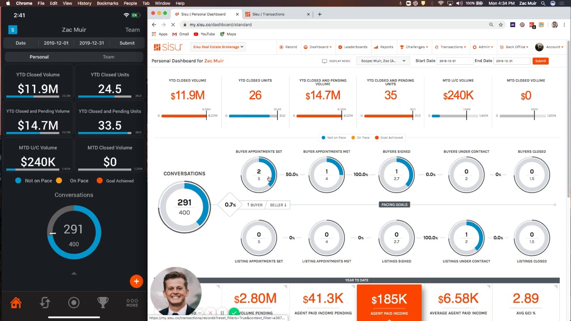This screenshot has height=321, width=571.
Task: Tap the Conversations 291 ring in phone app
Action: (x=74, y=232)
